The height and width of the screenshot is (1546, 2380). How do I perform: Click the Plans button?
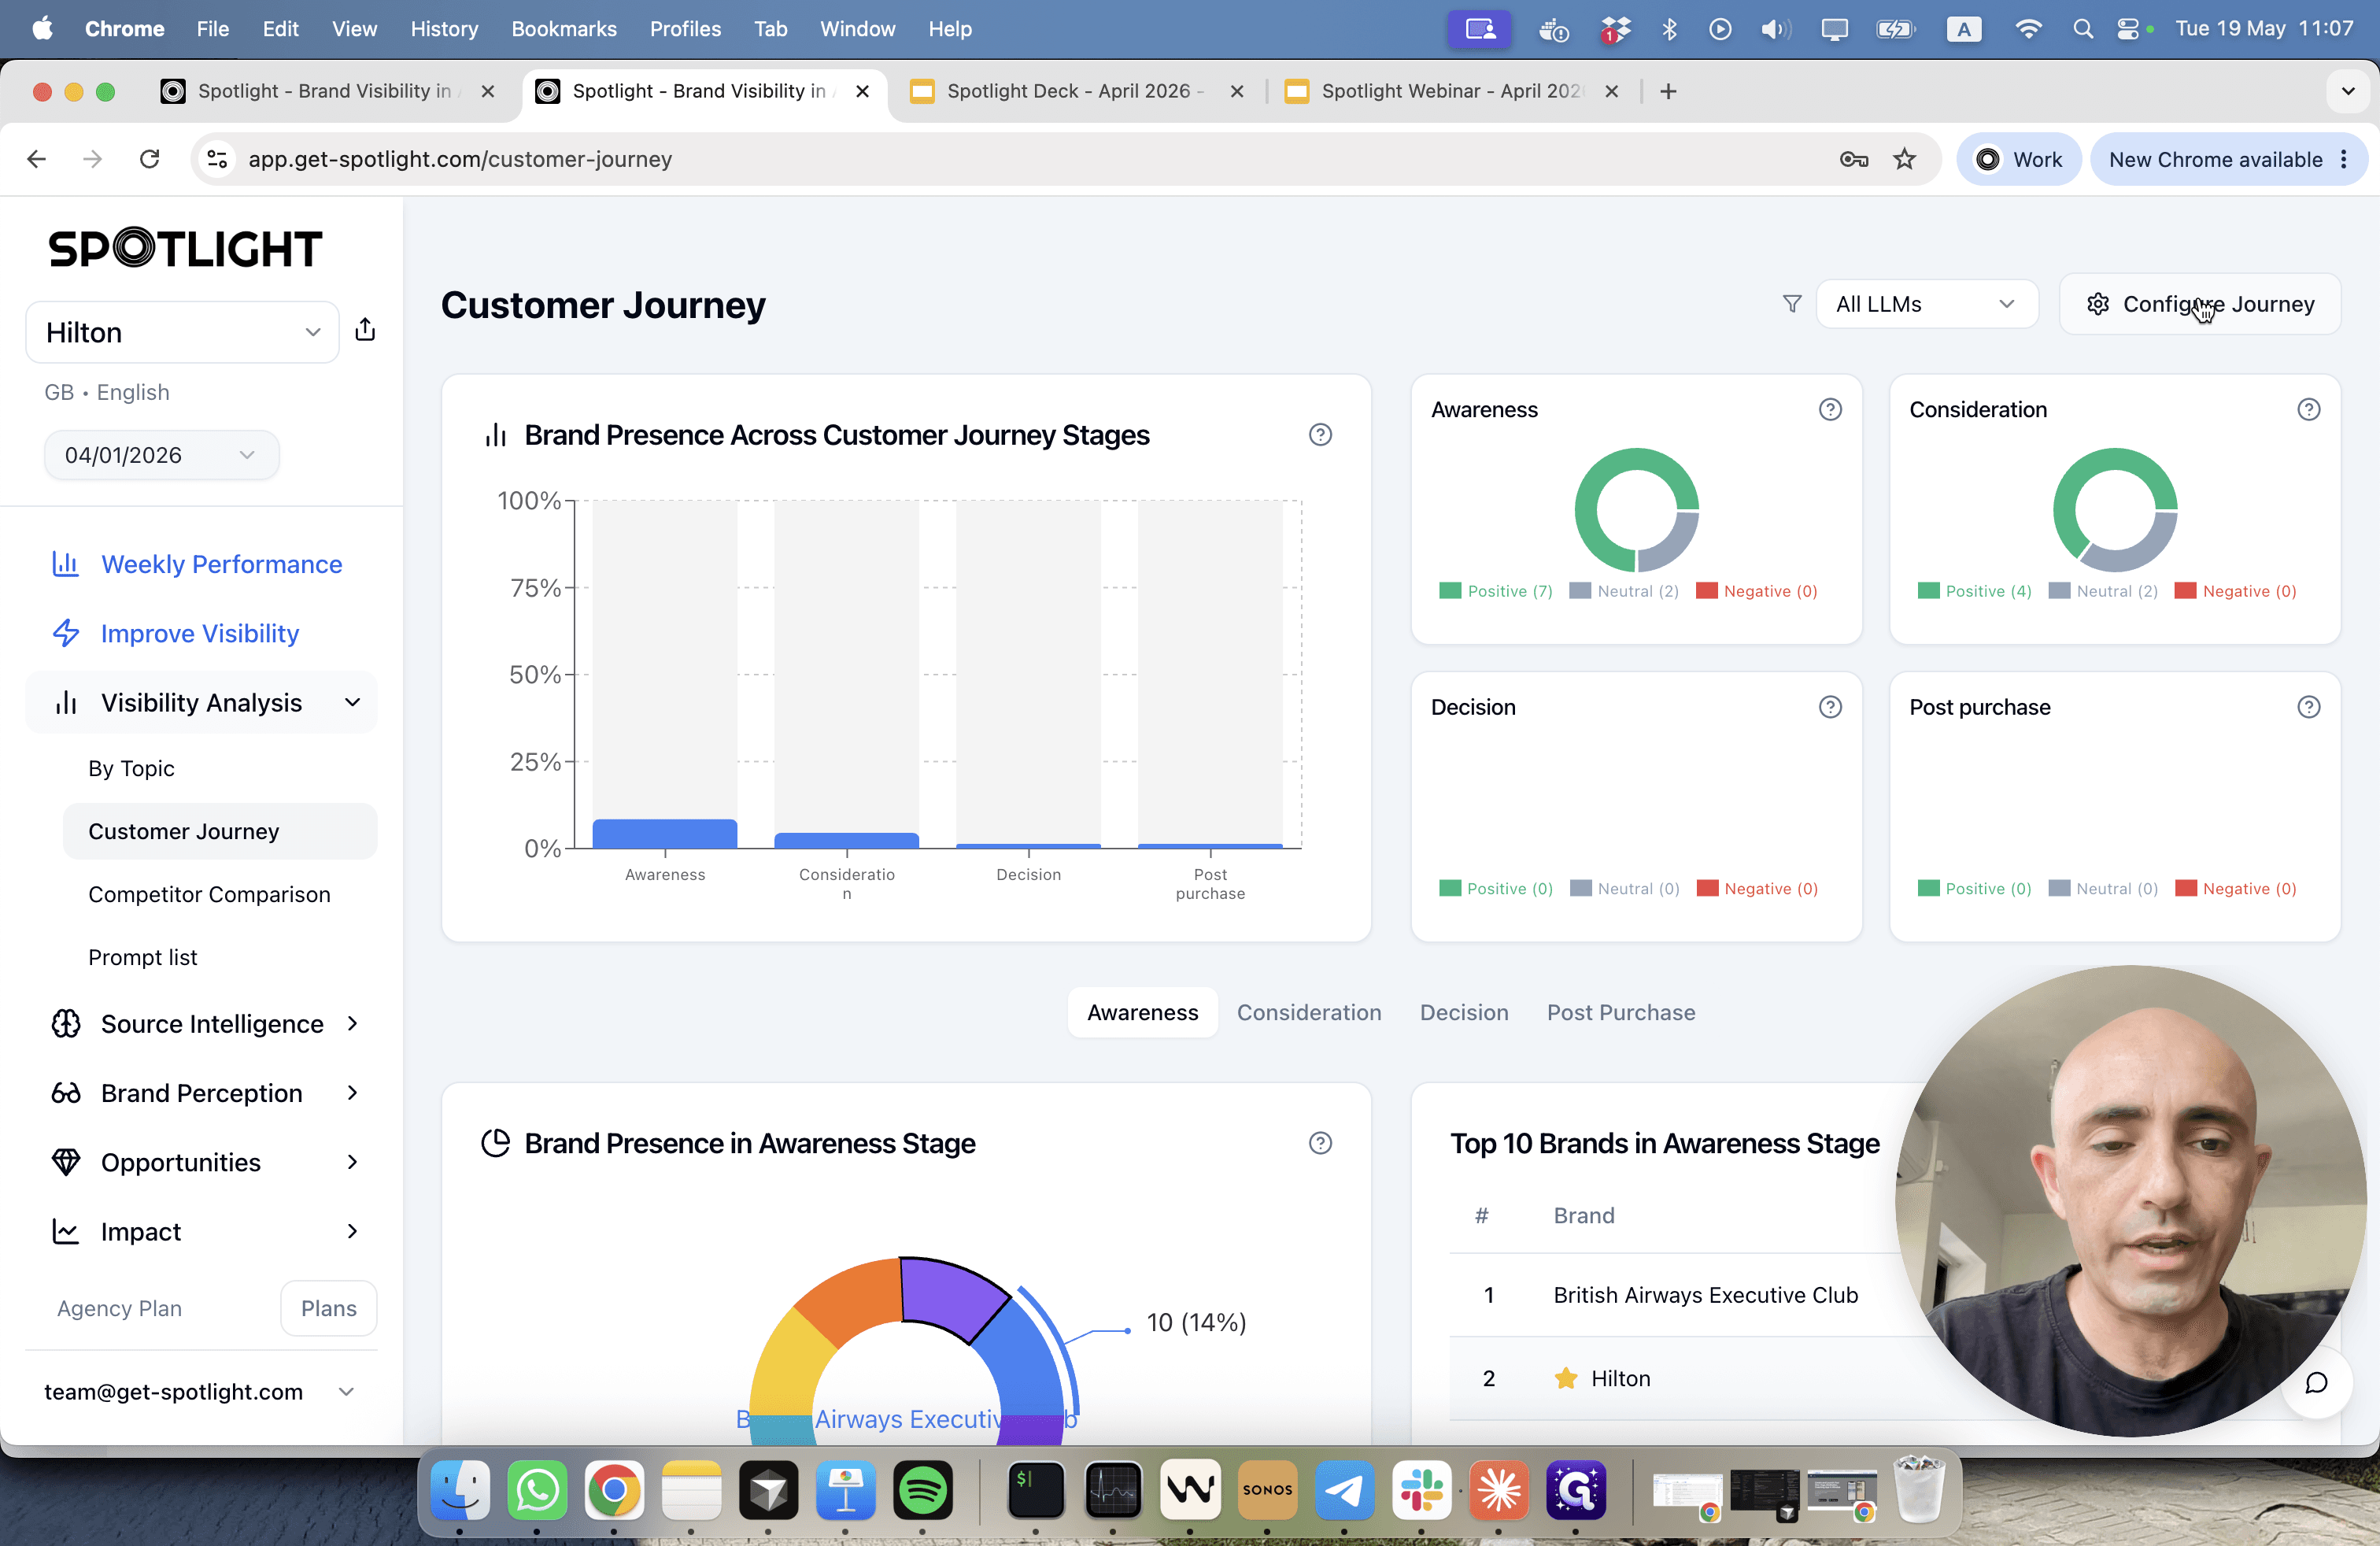click(328, 1308)
